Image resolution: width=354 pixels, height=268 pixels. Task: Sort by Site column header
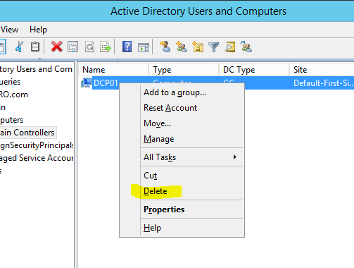coord(322,70)
